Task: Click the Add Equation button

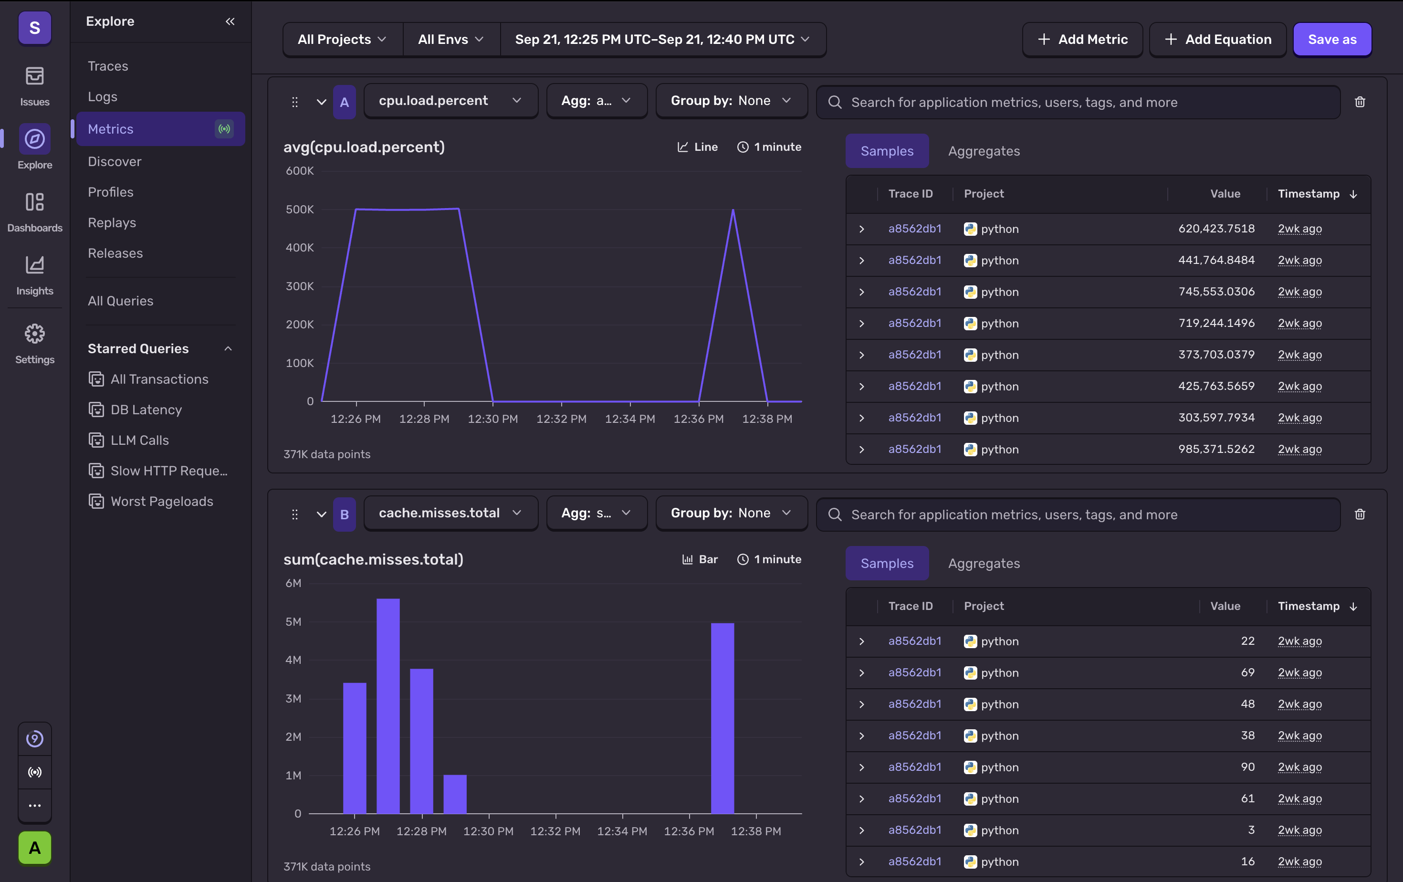Action: coord(1218,40)
